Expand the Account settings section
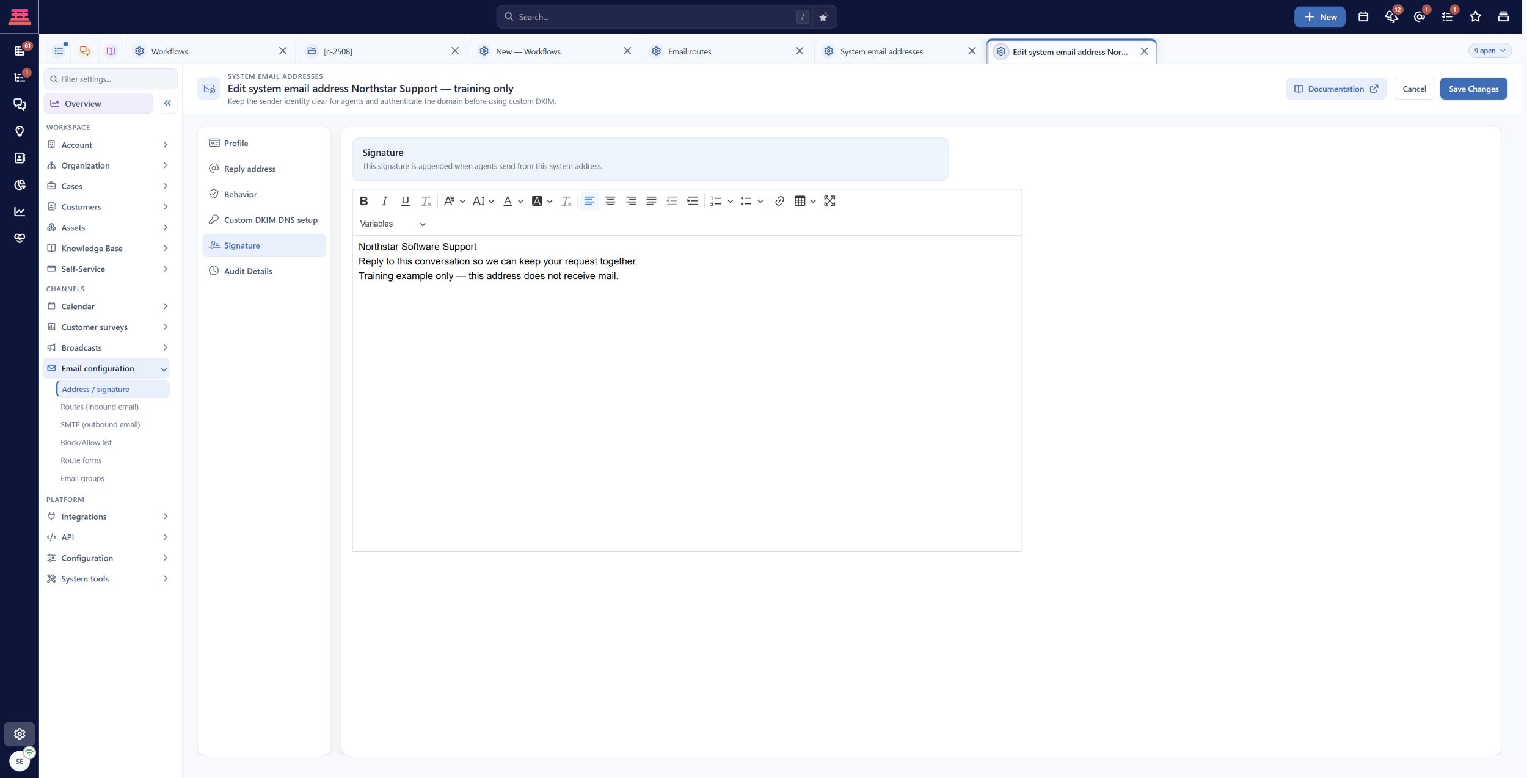The image size is (1527, 778). tap(108, 145)
